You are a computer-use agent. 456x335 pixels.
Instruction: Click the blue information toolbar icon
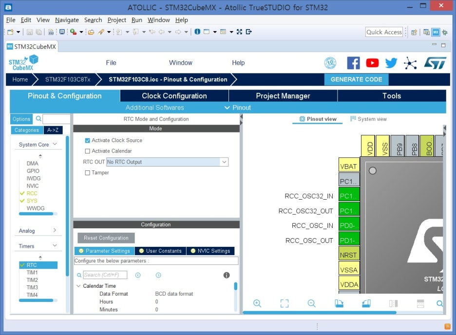[x=197, y=31]
